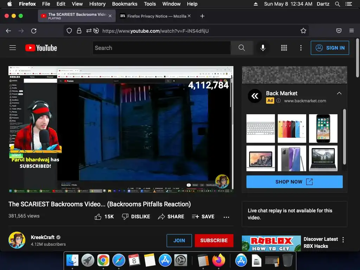The width and height of the screenshot is (360, 270).
Task: Reload the page in Firefox
Action: [34, 31]
